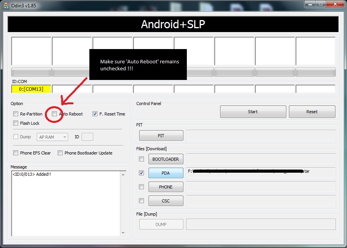This screenshot has height=248, width=347.
Task: Click the '<ID:0/013> Added!!' message line
Action: click(x=32, y=174)
